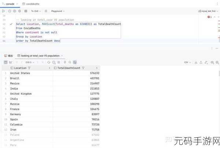Click the results panel vertical scrollbar
220x148 pixels.
coord(219,74)
